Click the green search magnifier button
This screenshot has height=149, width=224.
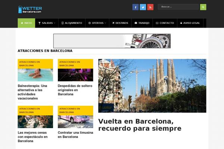point(203,7)
